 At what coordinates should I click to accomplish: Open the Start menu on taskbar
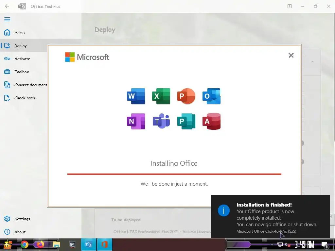(x=8, y=244)
